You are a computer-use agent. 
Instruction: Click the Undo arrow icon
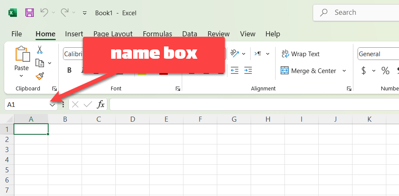point(44,12)
